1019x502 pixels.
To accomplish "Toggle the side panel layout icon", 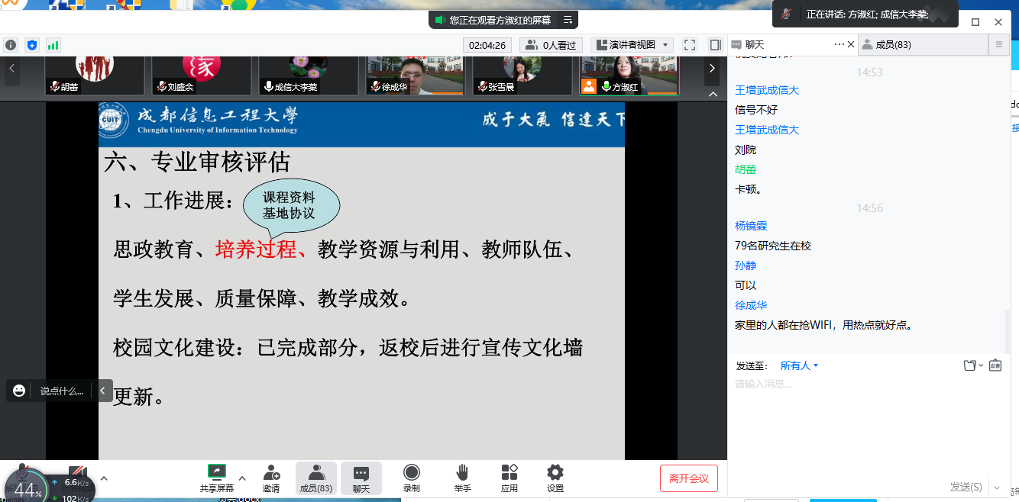I will point(715,45).
